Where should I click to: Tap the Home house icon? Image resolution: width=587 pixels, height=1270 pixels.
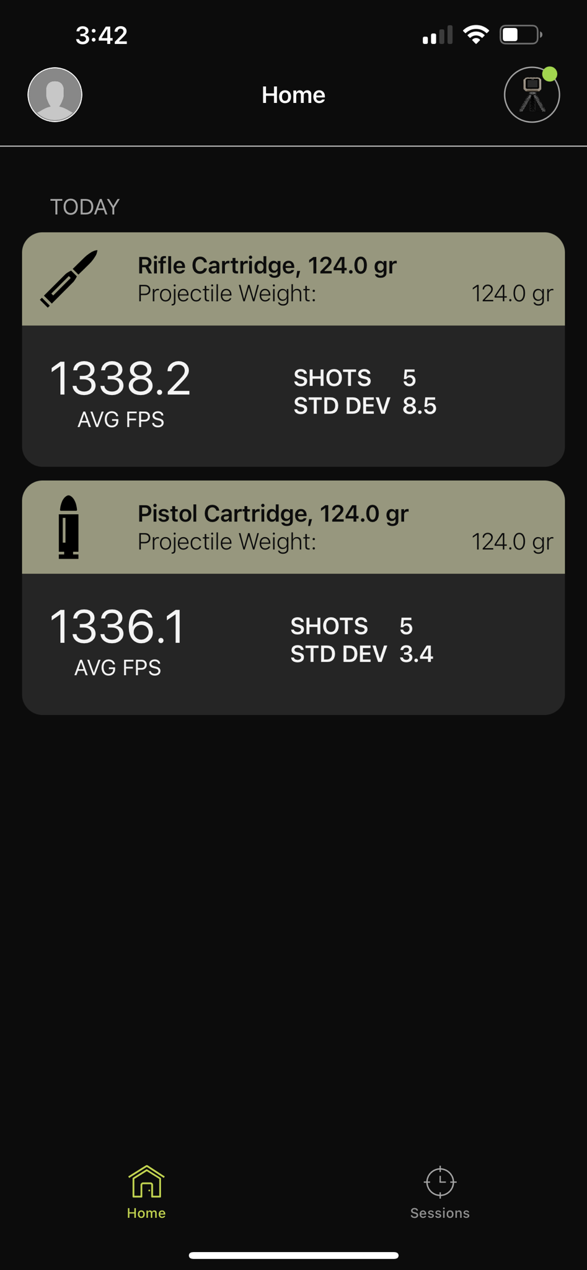[x=146, y=1181]
